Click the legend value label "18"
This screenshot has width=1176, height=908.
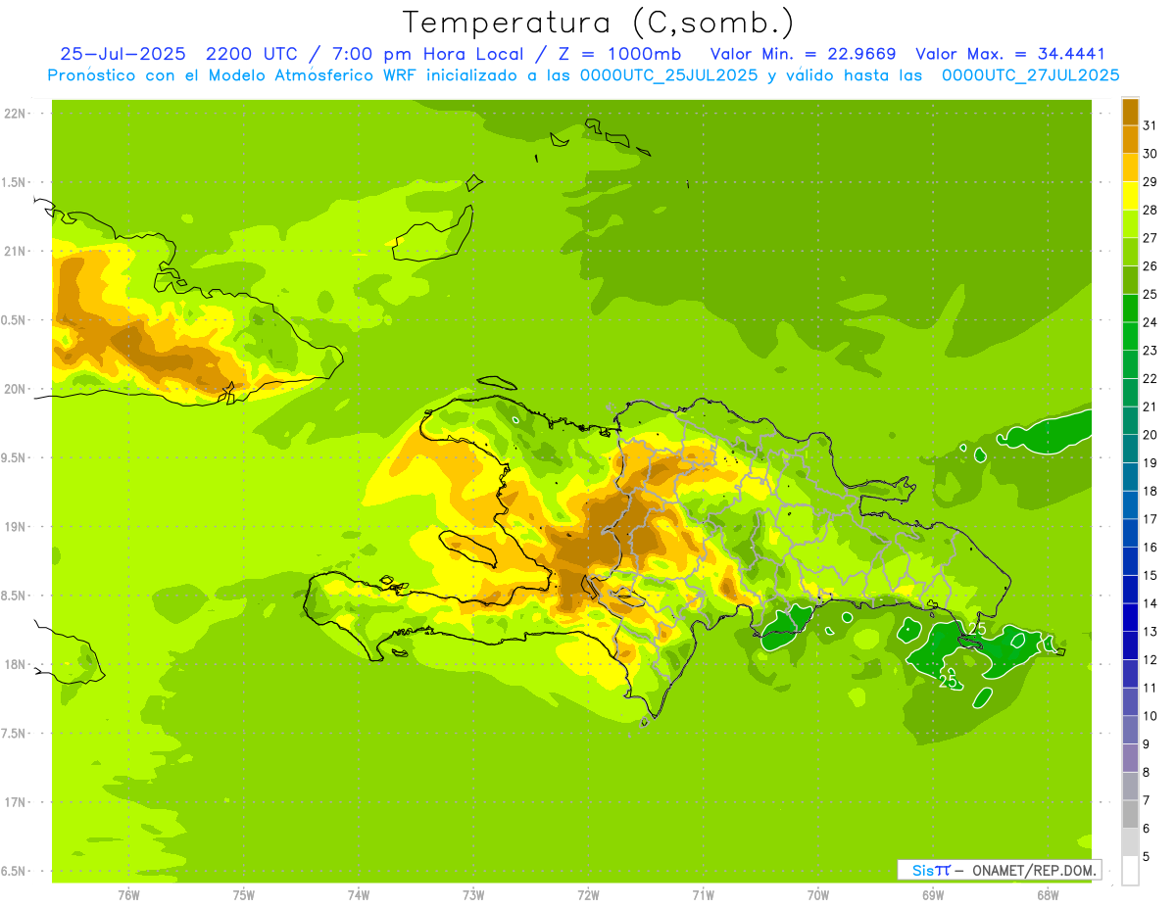1151,491
